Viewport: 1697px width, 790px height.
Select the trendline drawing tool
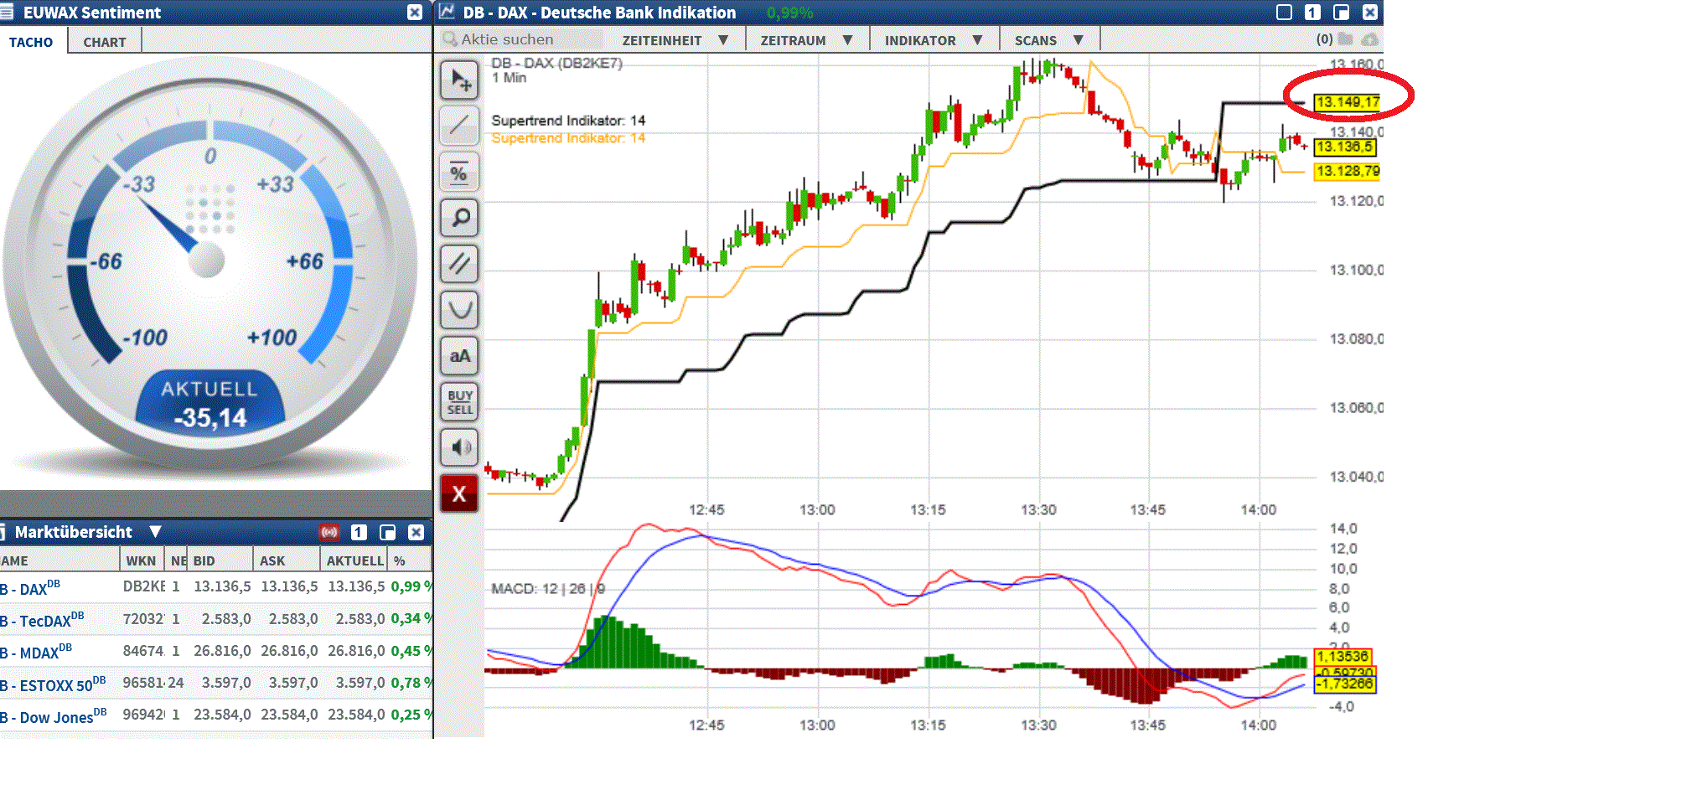click(459, 126)
